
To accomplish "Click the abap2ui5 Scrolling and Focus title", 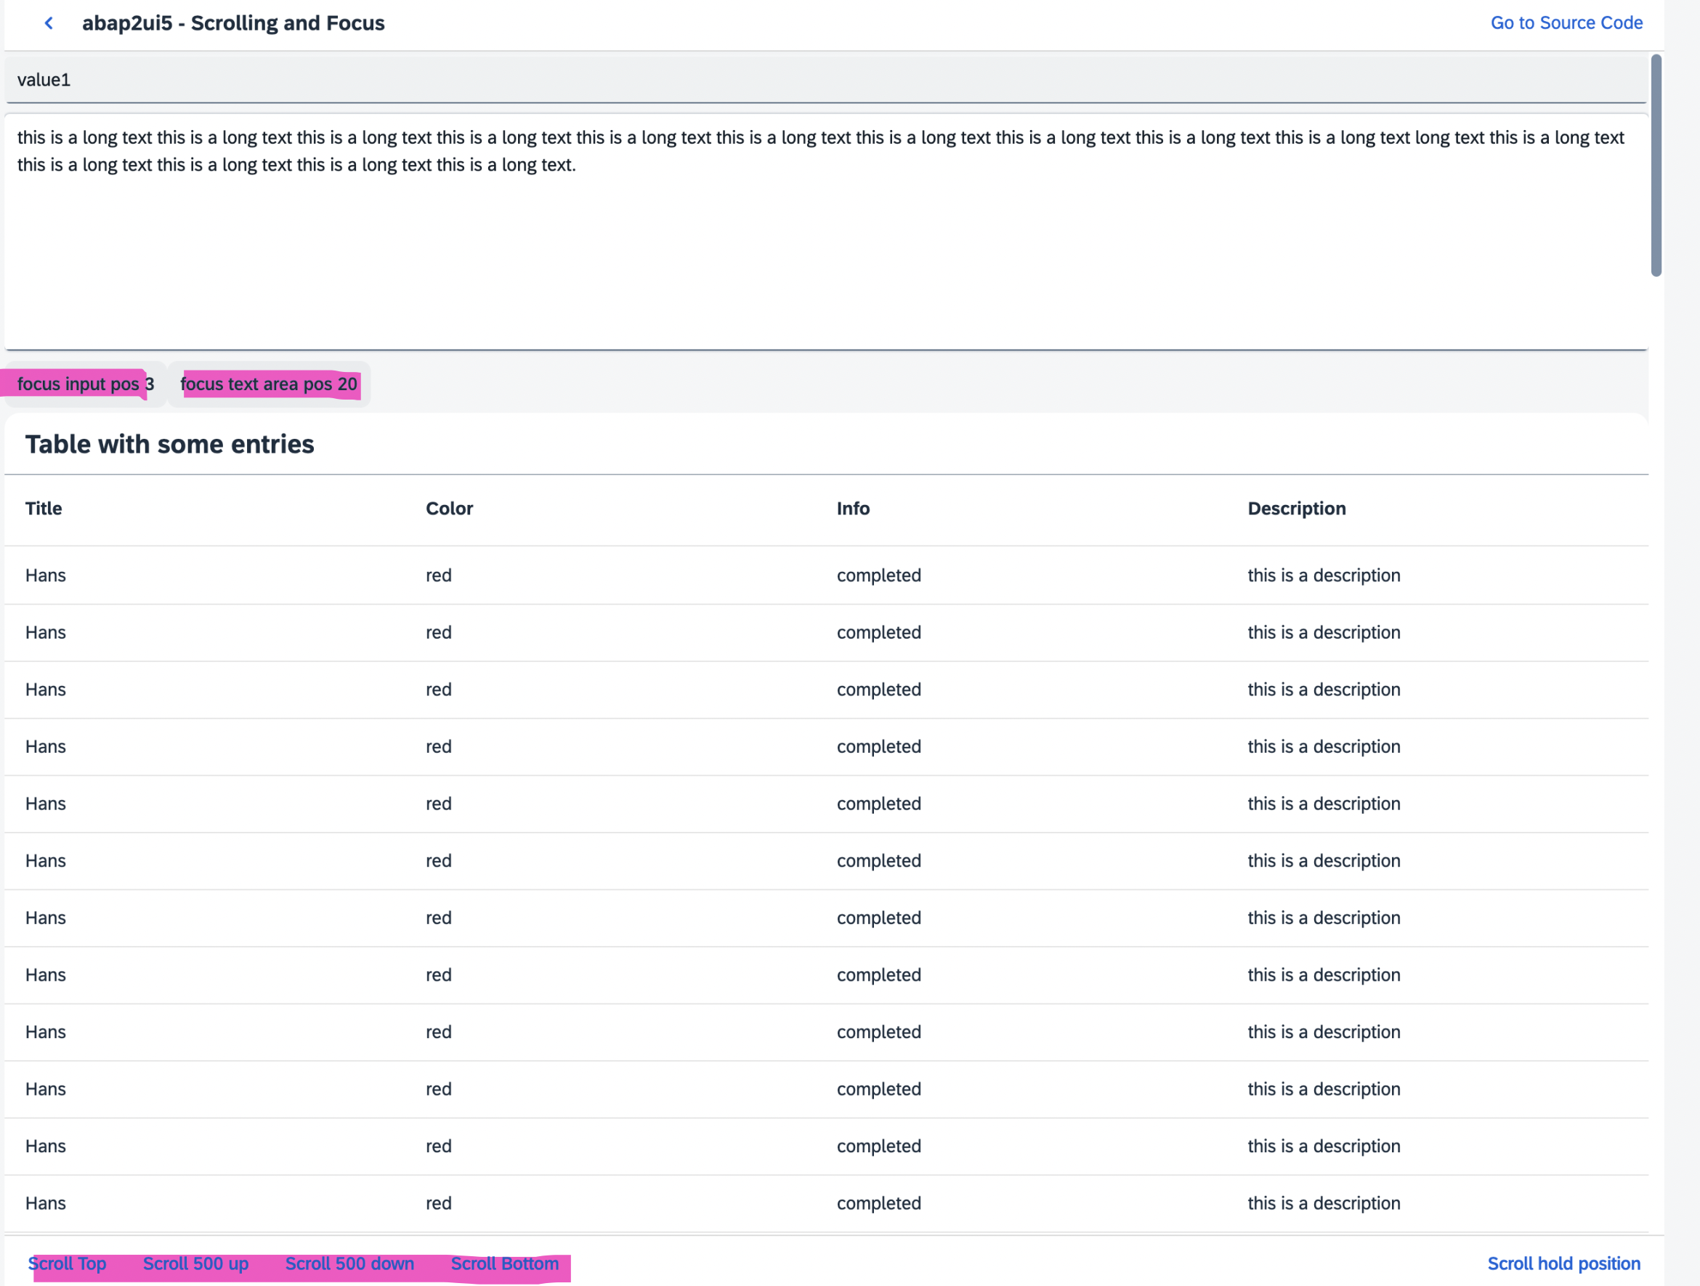I will (x=234, y=23).
